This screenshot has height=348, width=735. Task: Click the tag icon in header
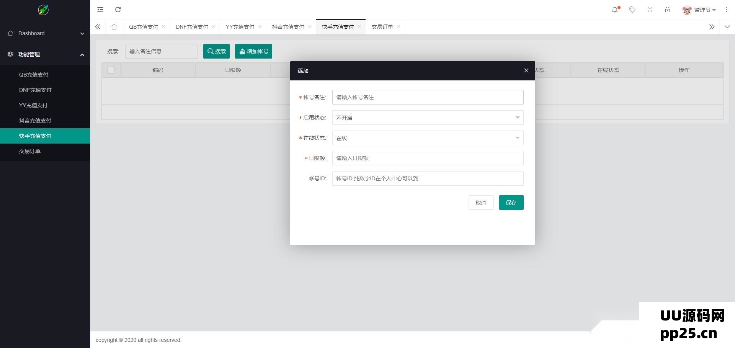click(632, 10)
